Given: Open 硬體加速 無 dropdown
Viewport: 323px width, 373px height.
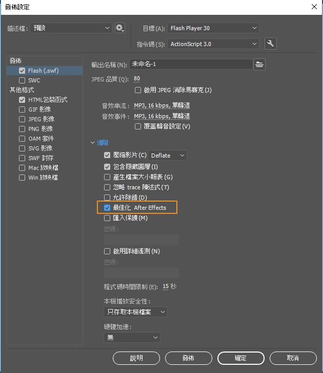Looking at the screenshot, I should click(132, 337).
